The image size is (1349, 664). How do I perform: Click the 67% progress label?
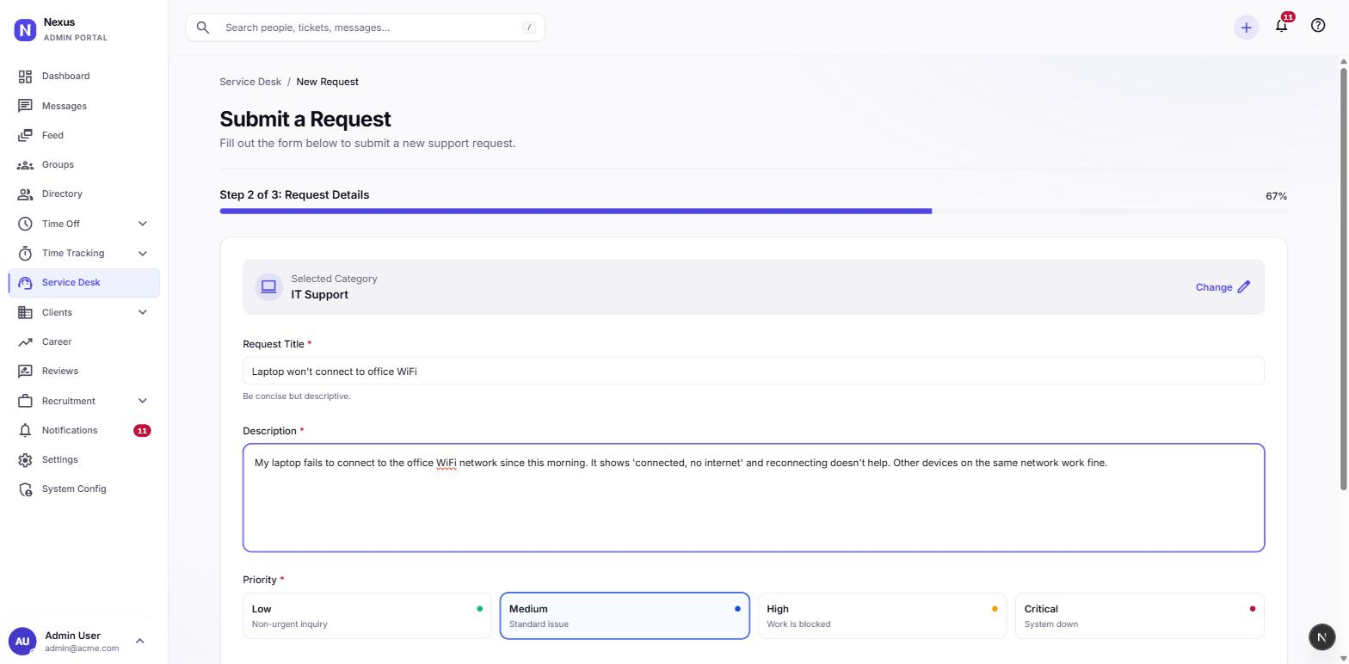[1277, 196]
